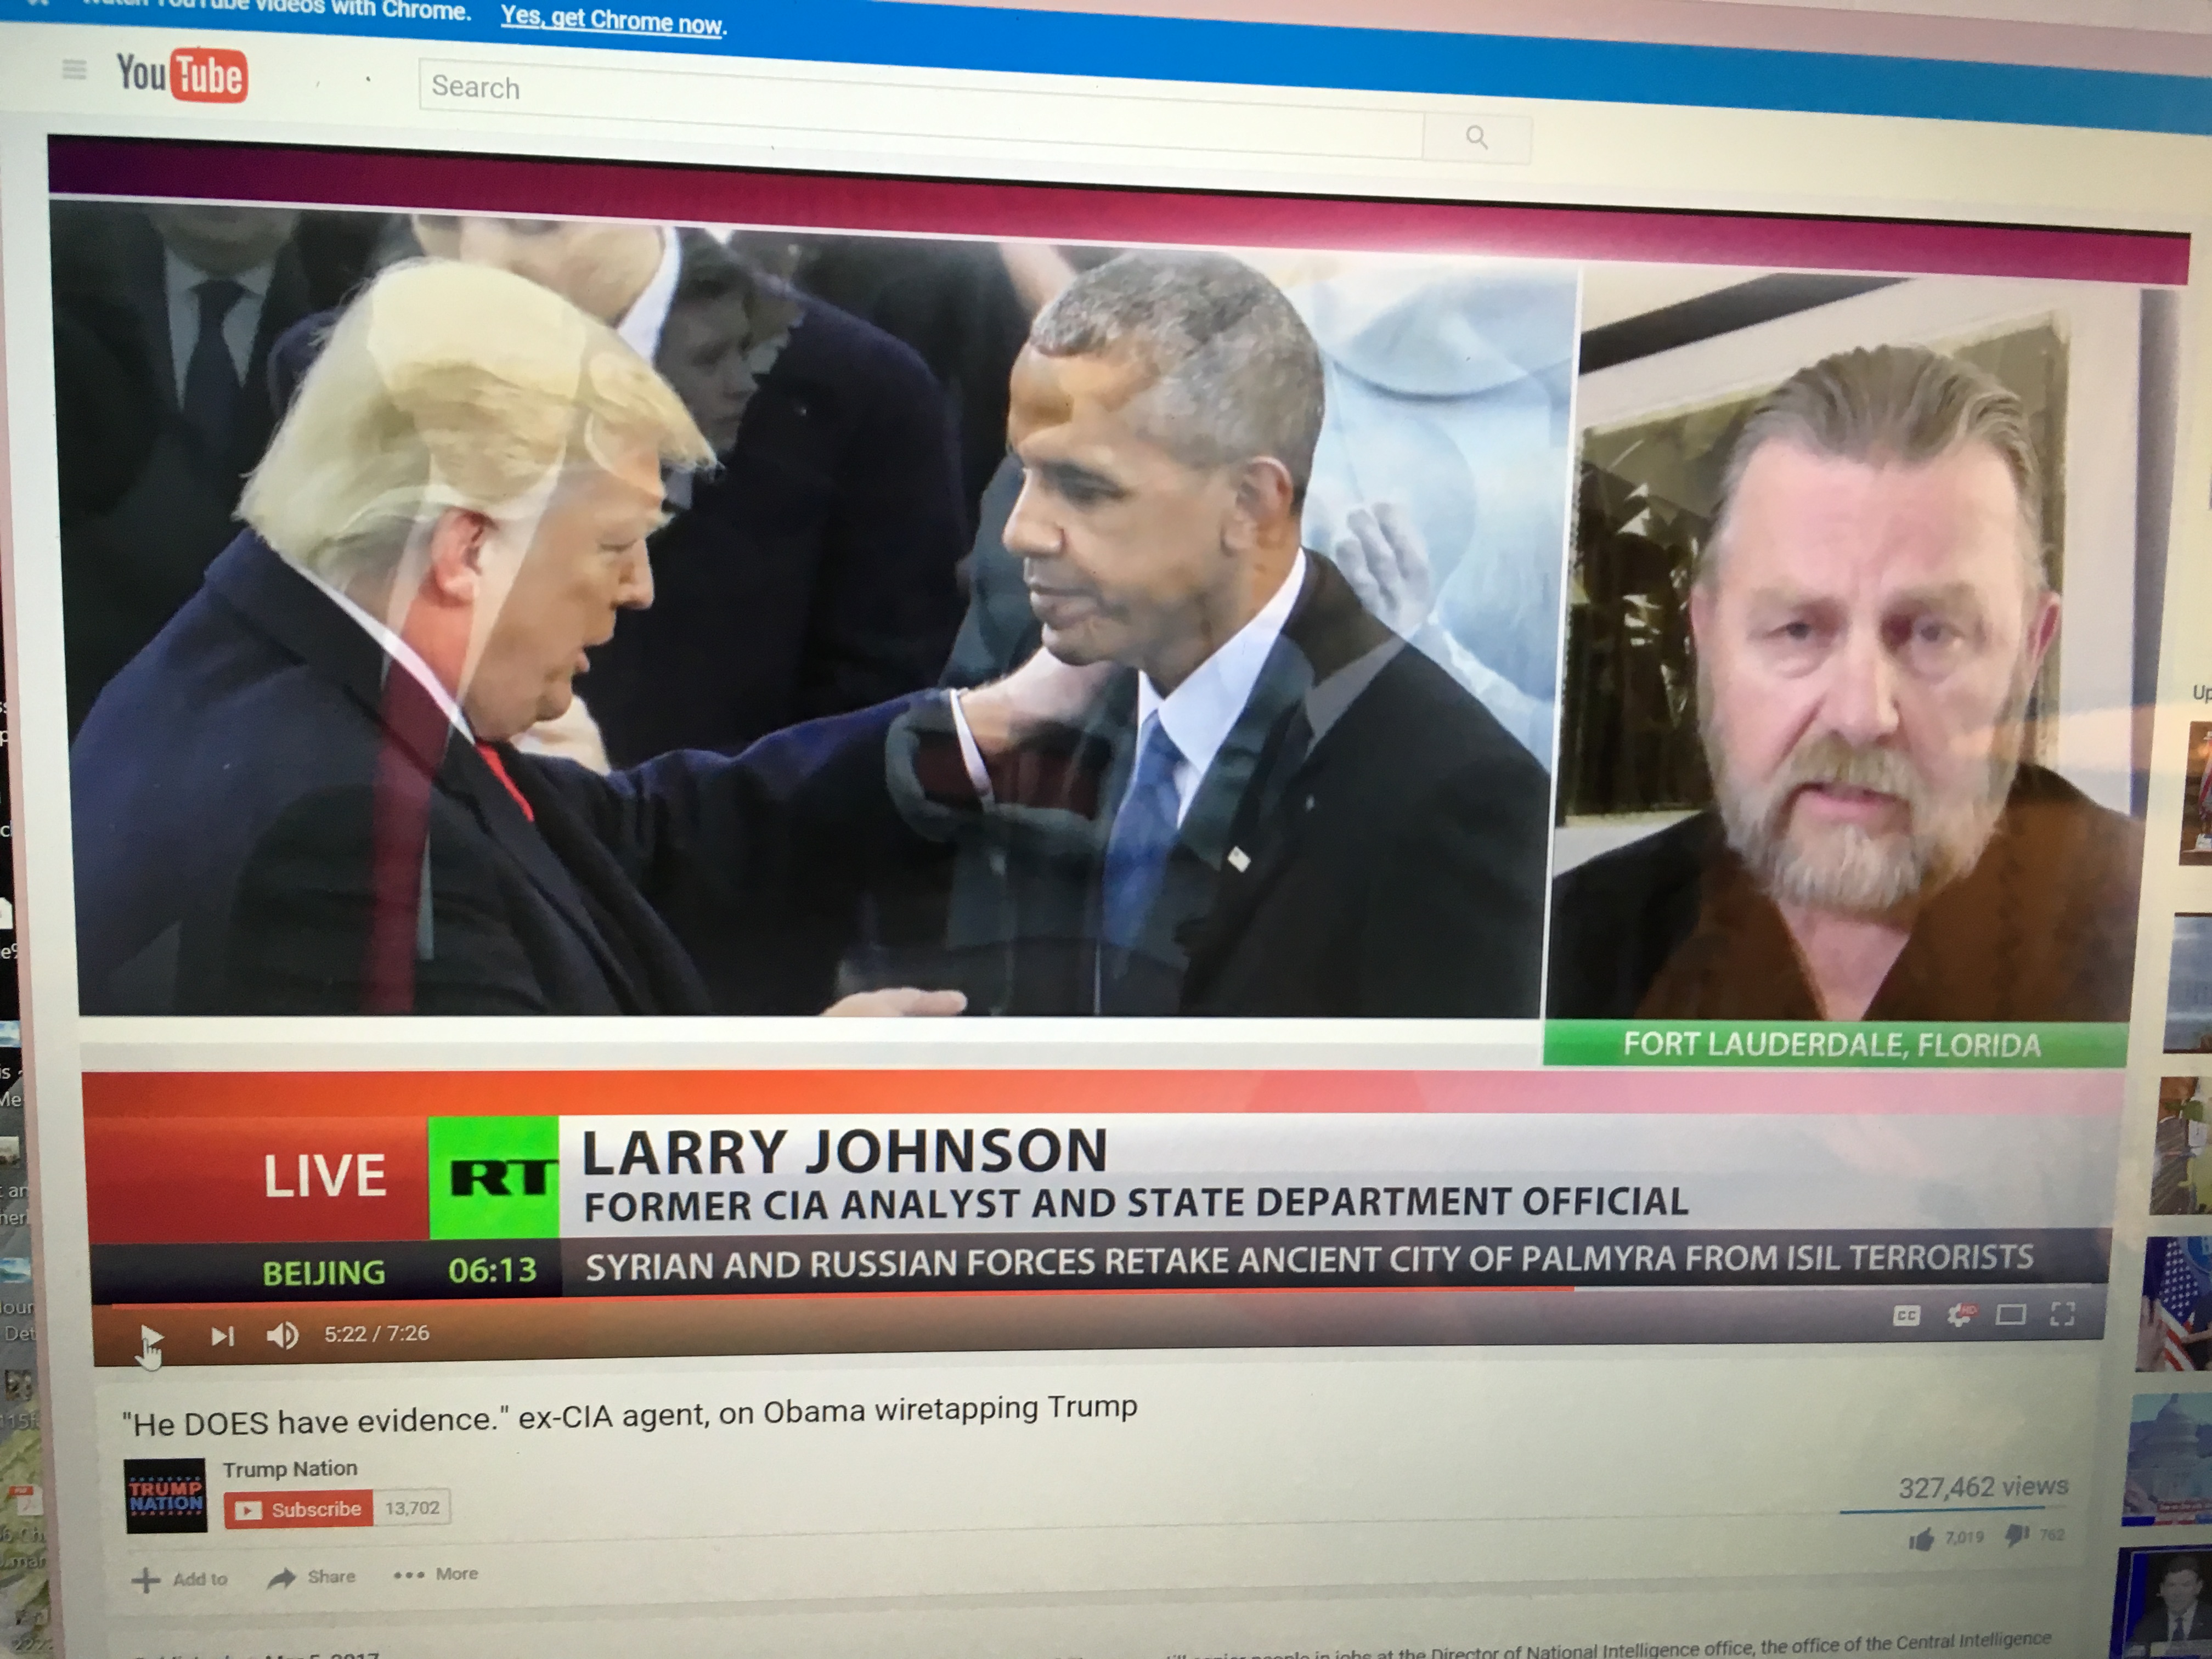Click the magnifying glass search button

(1476, 137)
